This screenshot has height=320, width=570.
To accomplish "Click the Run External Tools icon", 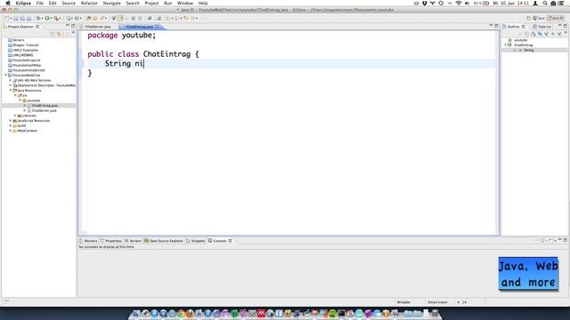I will pyautogui.click(x=55, y=18).
